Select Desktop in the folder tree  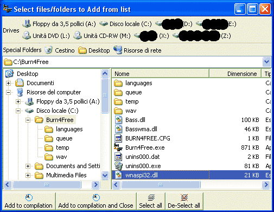28,74
